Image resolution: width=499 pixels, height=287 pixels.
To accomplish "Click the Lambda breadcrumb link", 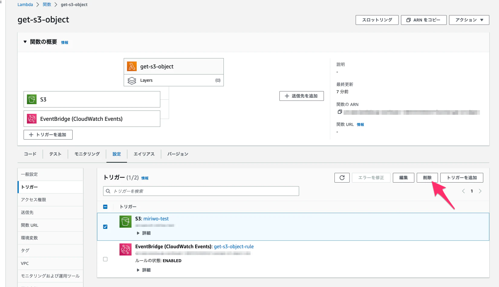I will point(25,5).
